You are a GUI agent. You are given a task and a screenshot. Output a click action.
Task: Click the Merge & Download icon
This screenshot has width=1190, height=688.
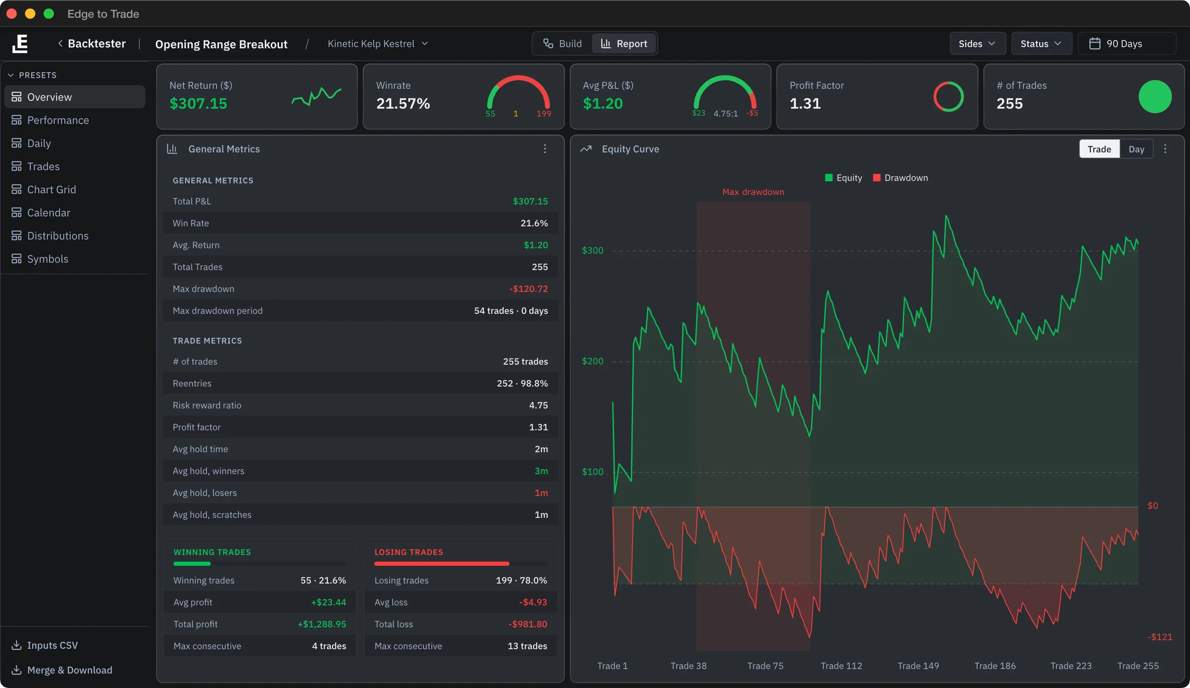pos(17,669)
